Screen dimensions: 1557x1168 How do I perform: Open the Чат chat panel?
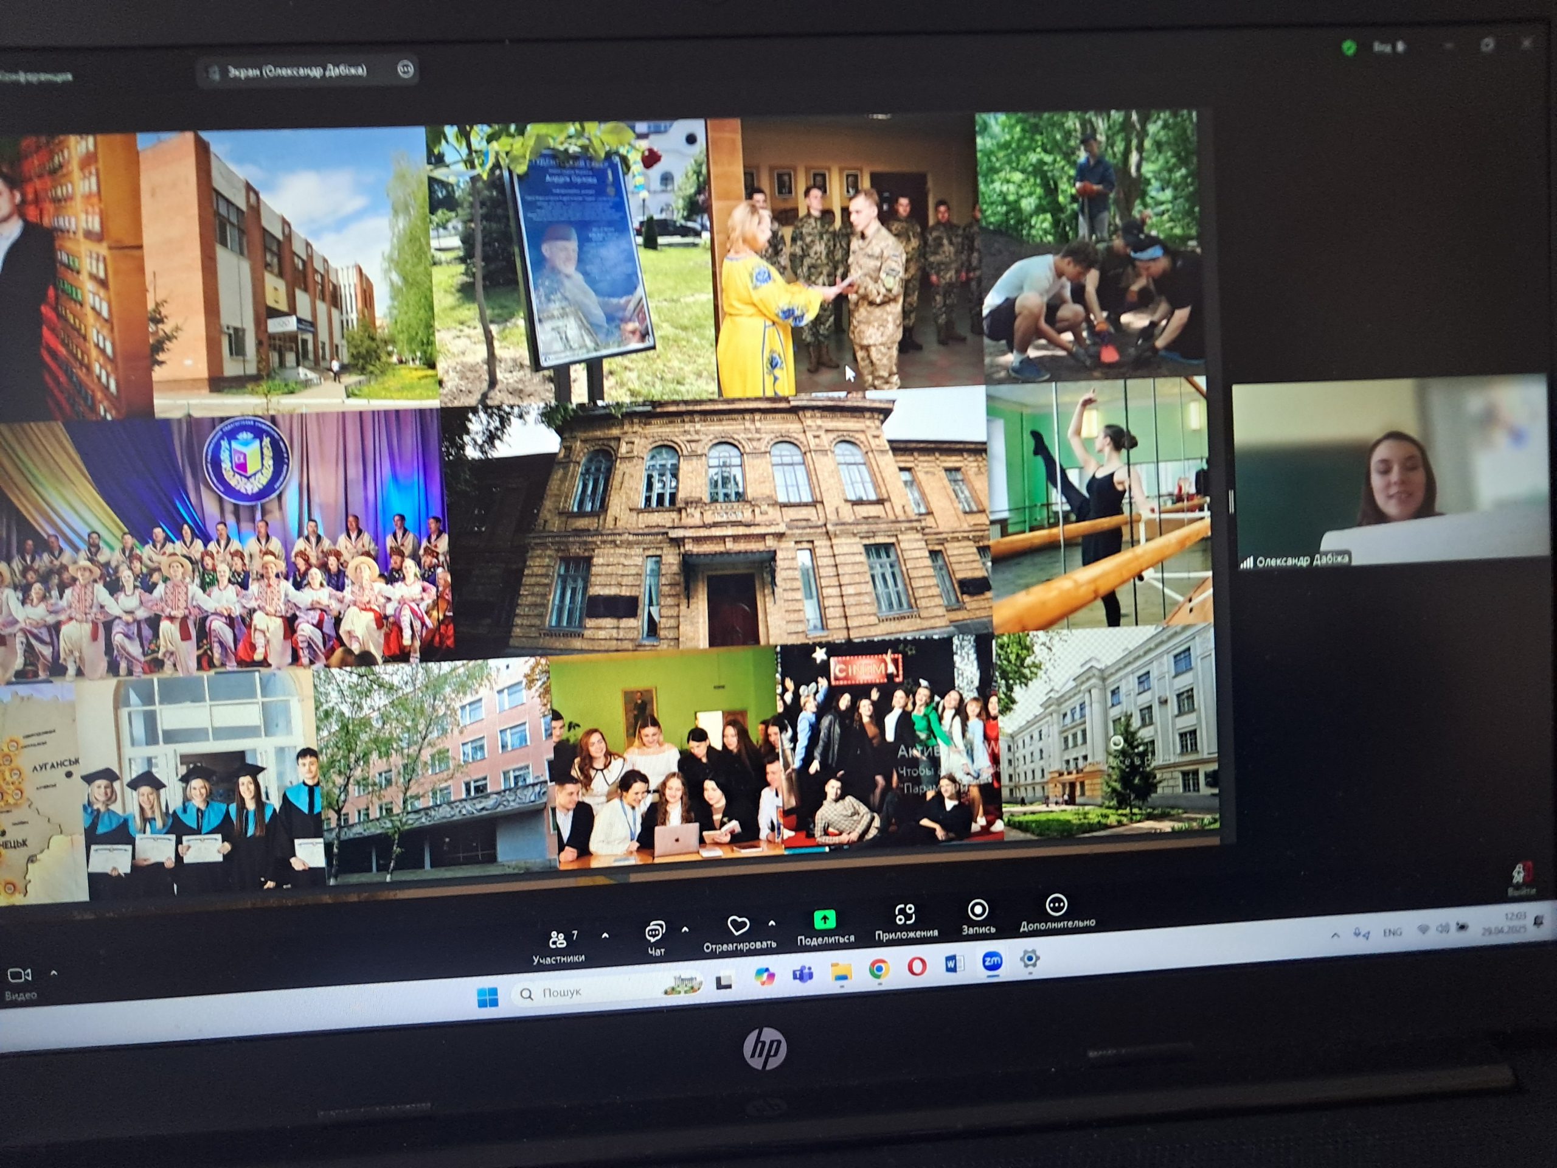pos(655,939)
